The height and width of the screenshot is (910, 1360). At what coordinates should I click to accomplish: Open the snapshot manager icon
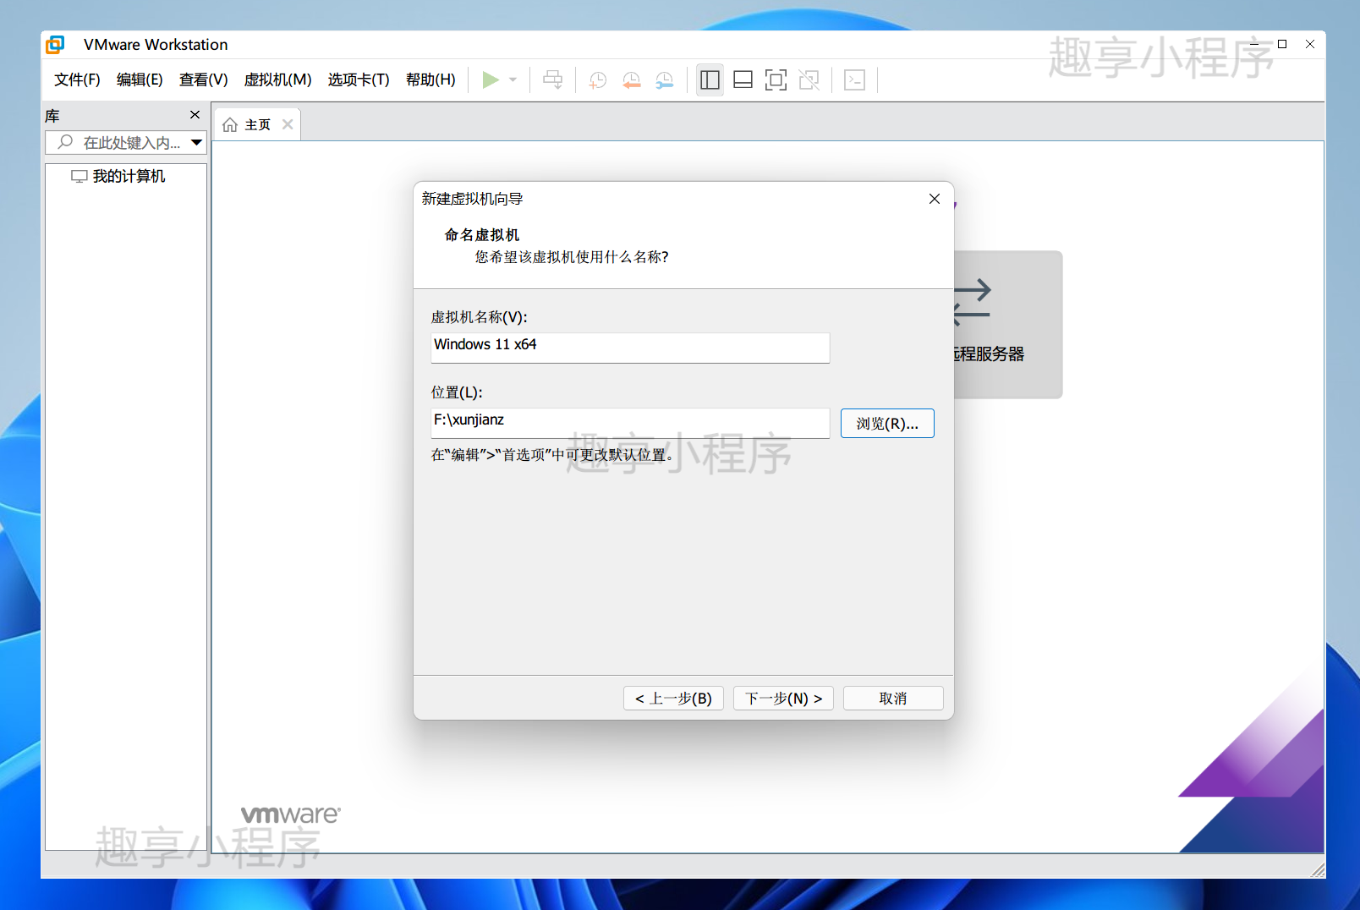[x=665, y=80]
